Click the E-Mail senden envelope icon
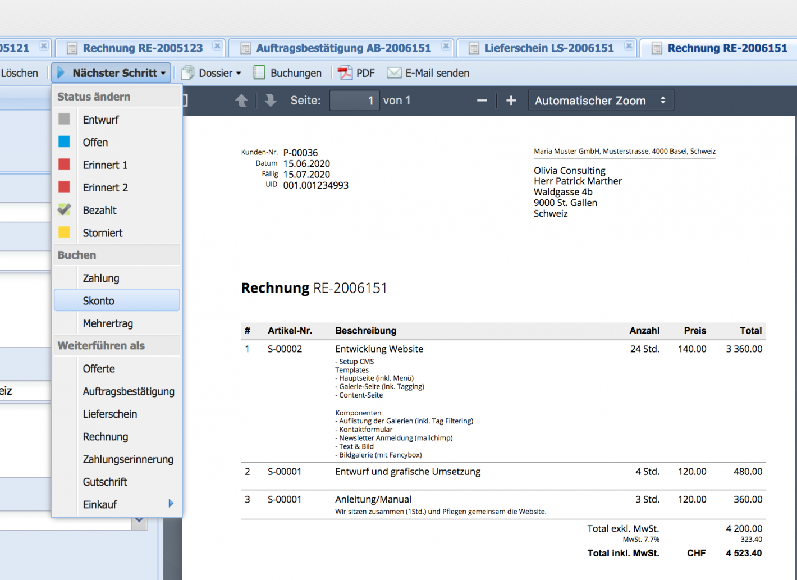The width and height of the screenshot is (797, 580). 393,72
